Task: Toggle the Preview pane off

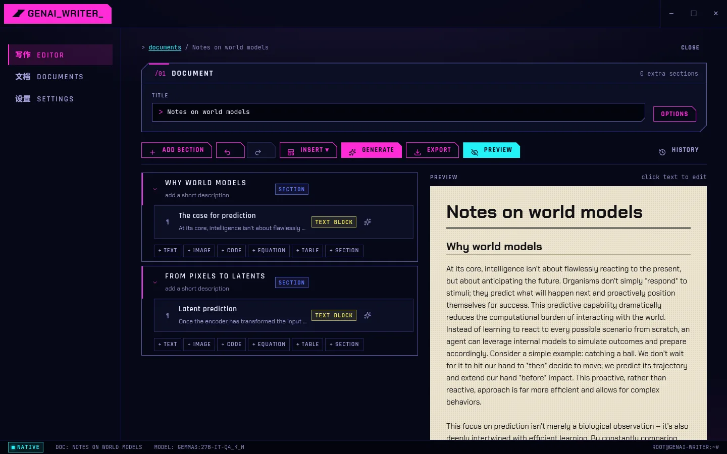Action: pyautogui.click(x=491, y=150)
